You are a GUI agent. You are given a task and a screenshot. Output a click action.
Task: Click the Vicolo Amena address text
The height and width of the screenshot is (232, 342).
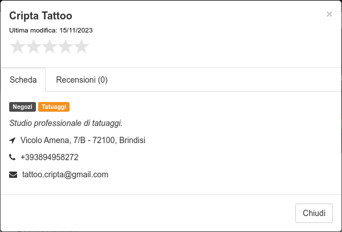(83, 140)
